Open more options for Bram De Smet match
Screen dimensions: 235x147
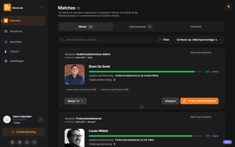pyautogui.click(x=217, y=54)
